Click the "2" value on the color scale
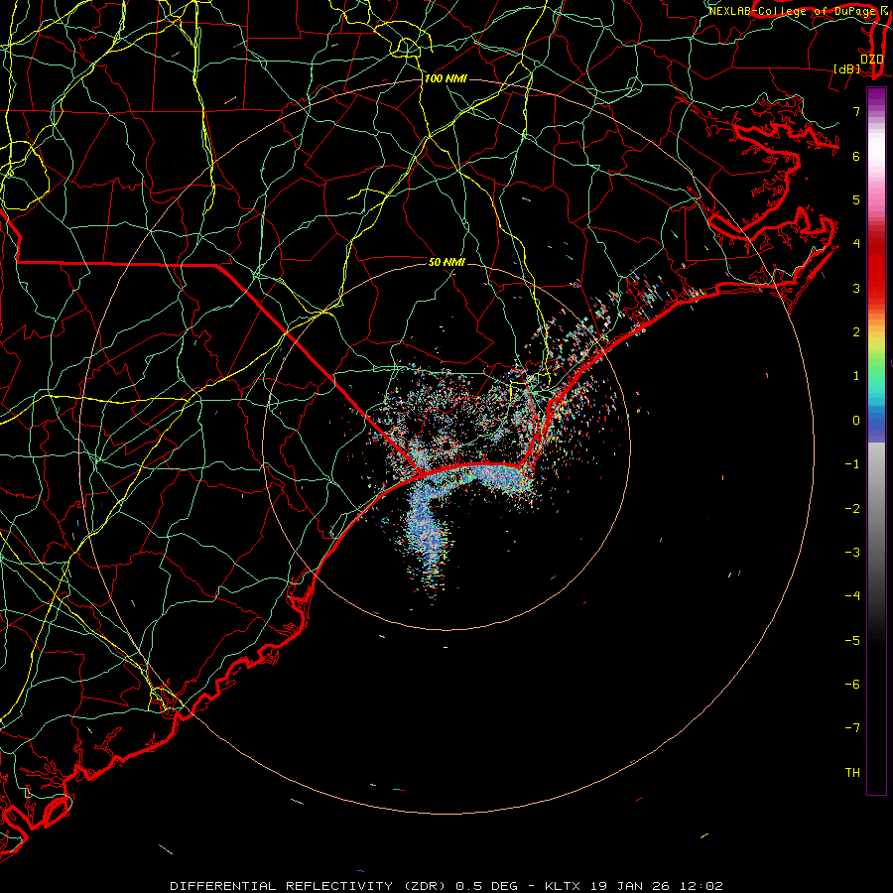 856,332
